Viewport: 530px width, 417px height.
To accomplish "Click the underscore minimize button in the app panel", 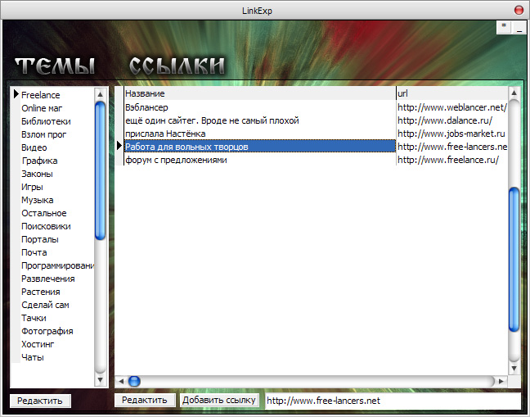I will coord(519,27).
